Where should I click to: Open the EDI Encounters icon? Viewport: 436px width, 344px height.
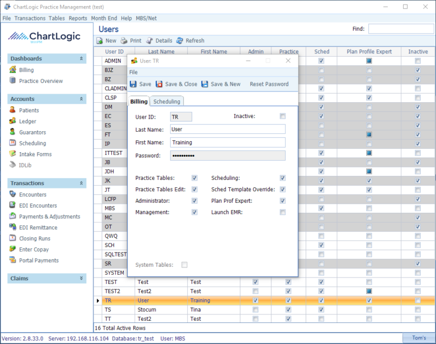12,205
